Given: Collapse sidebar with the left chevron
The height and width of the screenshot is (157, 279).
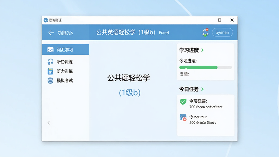Looking at the screenshot, I should click(48, 123).
